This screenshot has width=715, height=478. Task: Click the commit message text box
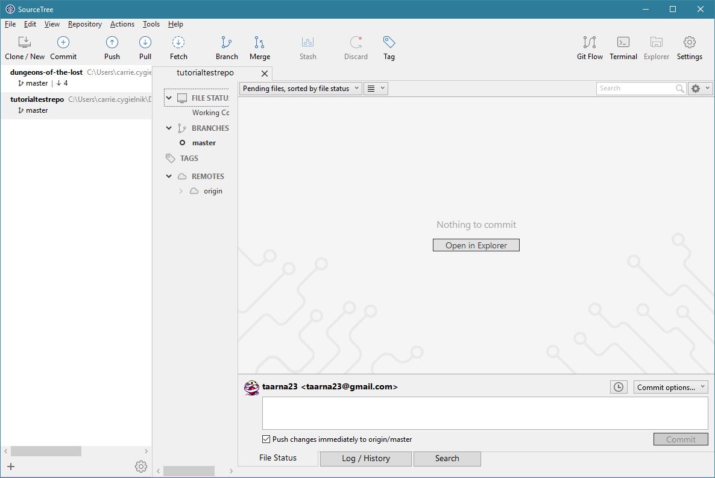(x=485, y=413)
